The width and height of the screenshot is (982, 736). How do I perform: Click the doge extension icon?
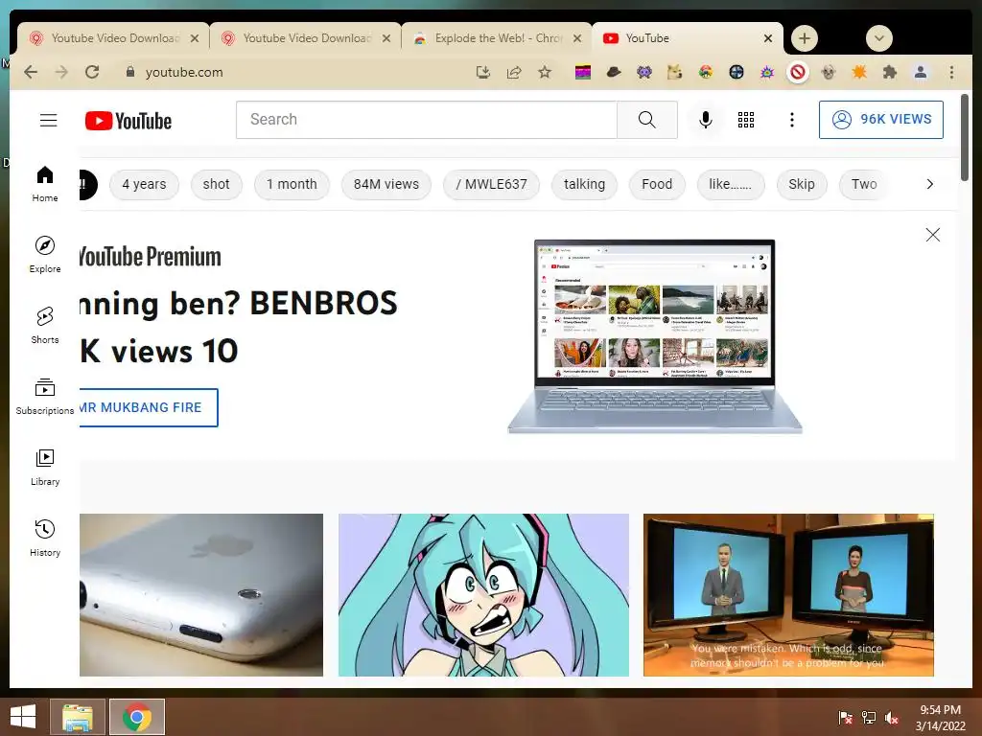674,72
